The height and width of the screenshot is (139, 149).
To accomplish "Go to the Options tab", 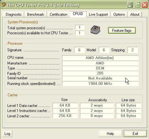I will pyautogui.click(x=119, y=14).
